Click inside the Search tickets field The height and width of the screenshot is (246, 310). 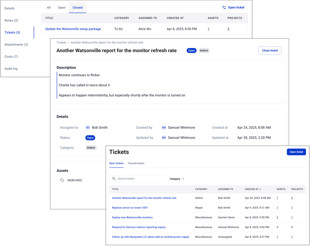coord(137,179)
